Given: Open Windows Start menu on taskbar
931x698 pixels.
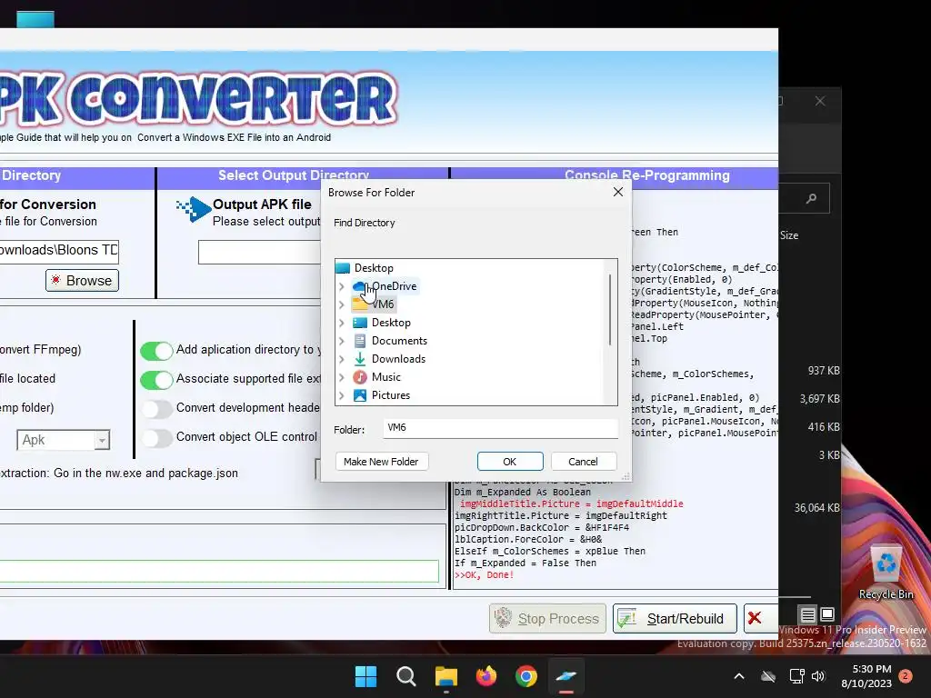Looking at the screenshot, I should coord(365,676).
